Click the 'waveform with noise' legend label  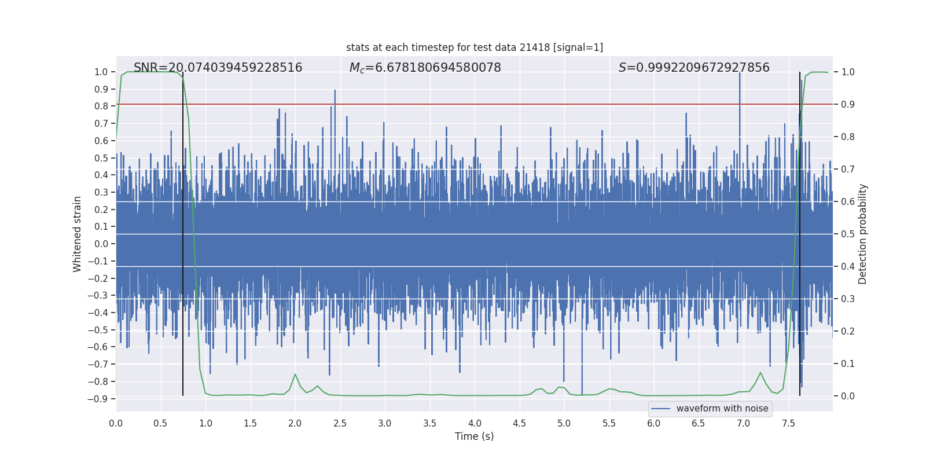(722, 409)
